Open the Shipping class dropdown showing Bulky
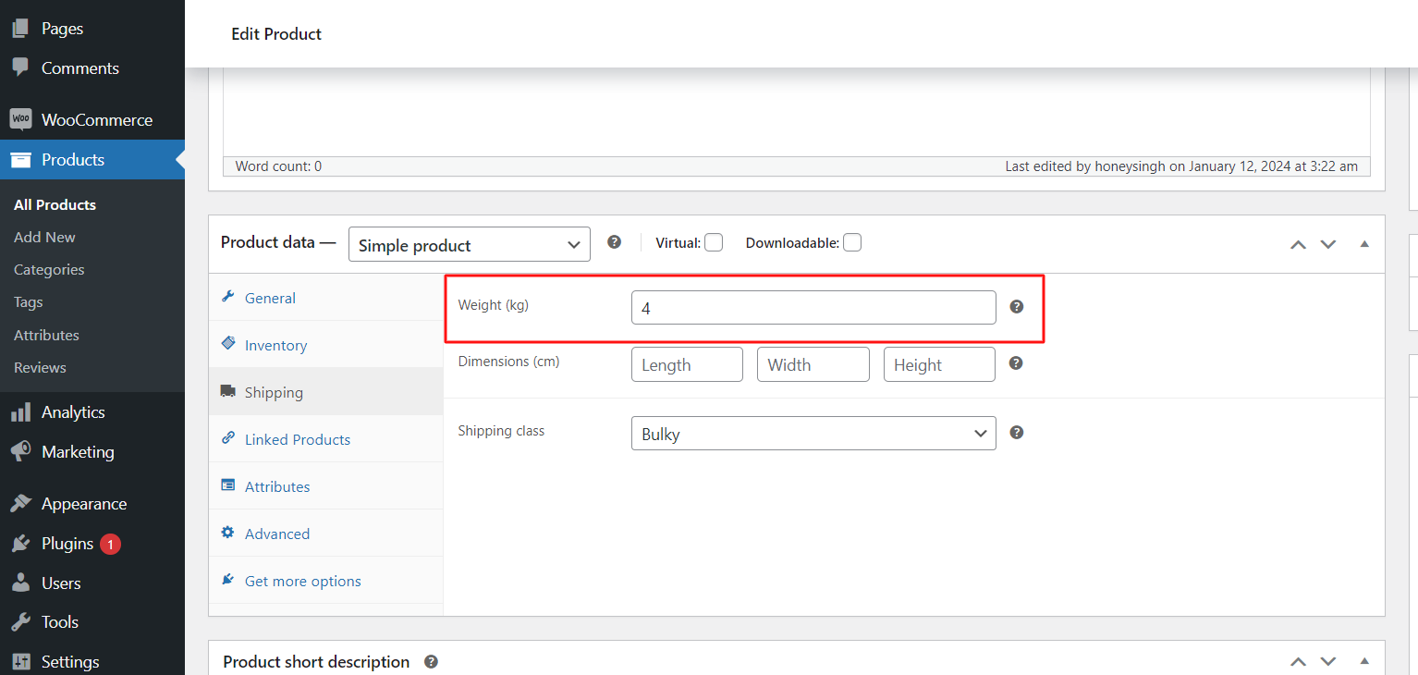Image resolution: width=1418 pixels, height=675 pixels. (813, 433)
